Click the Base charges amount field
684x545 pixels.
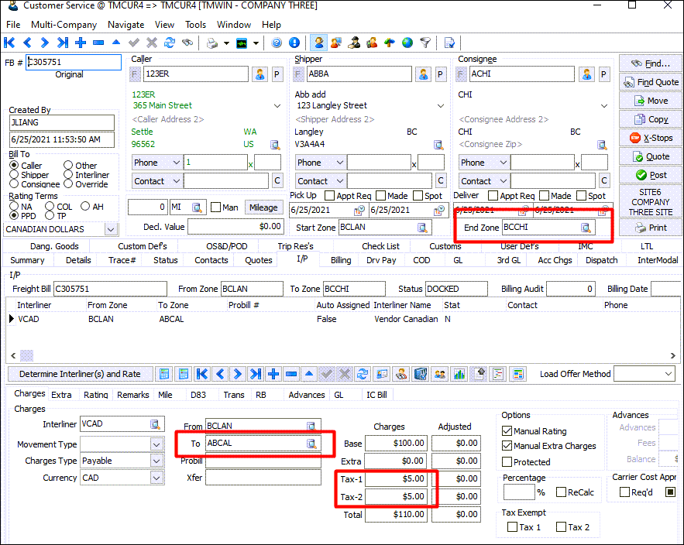[x=397, y=444]
